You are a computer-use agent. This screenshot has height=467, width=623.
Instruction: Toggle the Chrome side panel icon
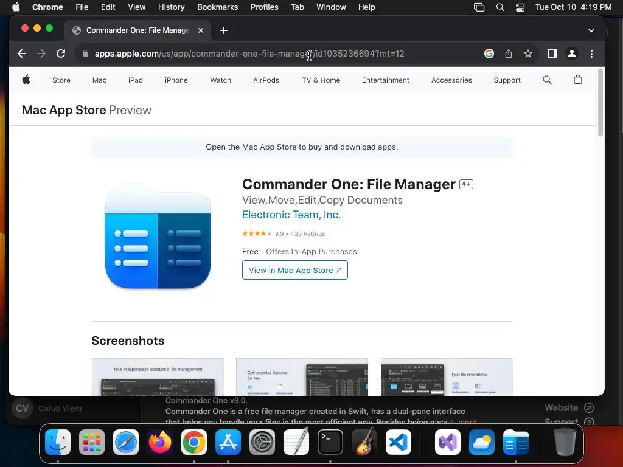[x=552, y=54]
